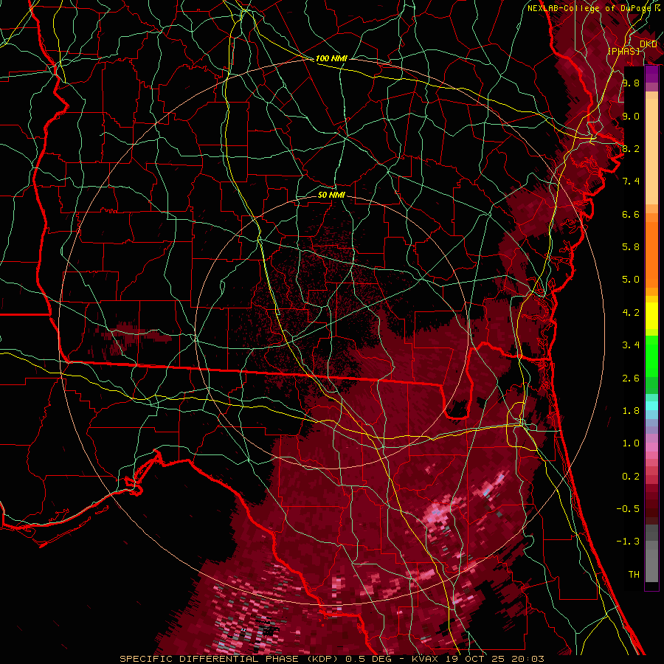Click the 2.6 value on the scale
This screenshot has width=664, height=664.
point(631,378)
